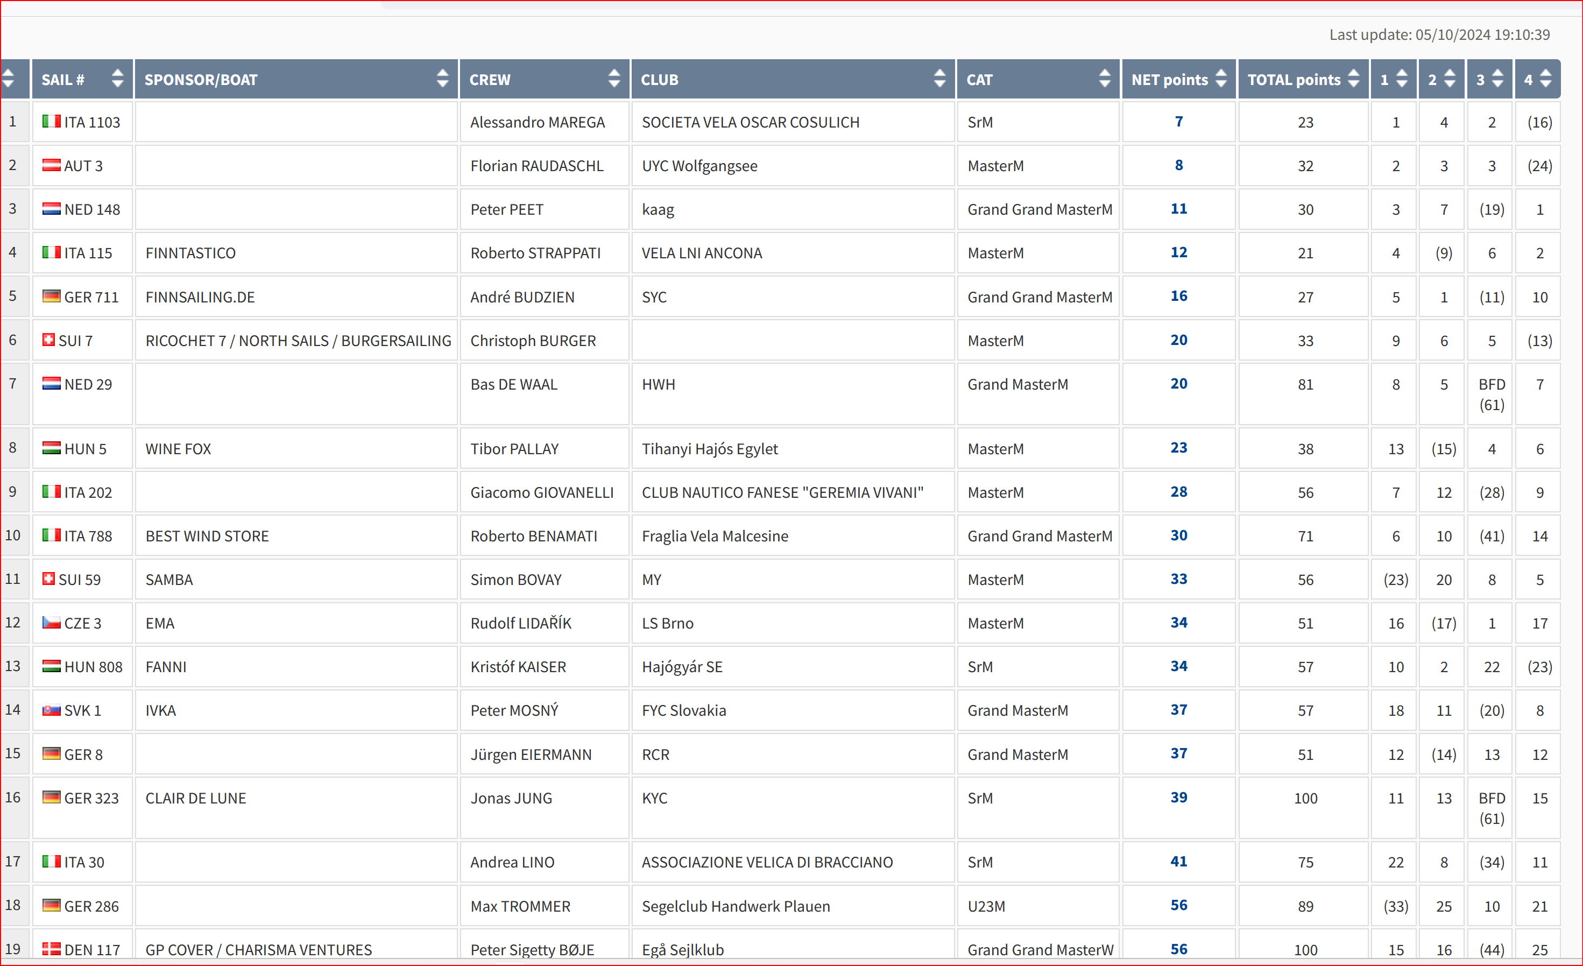Click the TOTAL points header label
This screenshot has height=966, width=1583.
[x=1294, y=80]
